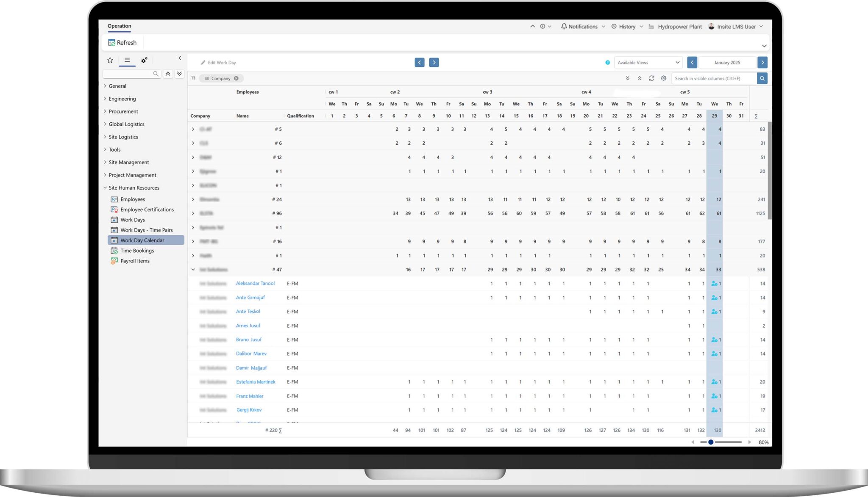Click the favorites star icon above the sidebar
Viewport: 868px width, 497px height.
click(110, 60)
